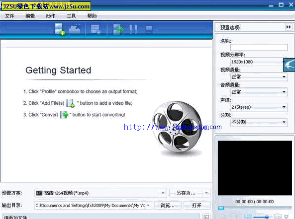
Task: Click the Getting Started heading
Action: click(58, 71)
